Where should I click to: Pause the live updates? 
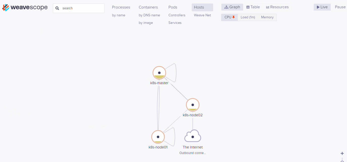[x=340, y=7]
